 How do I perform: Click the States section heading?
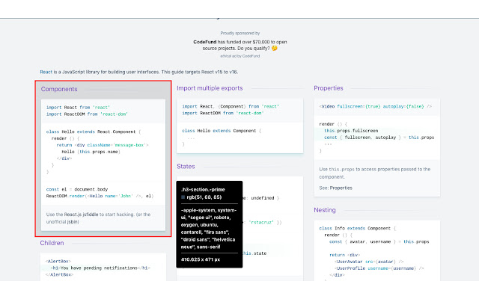[x=186, y=166]
